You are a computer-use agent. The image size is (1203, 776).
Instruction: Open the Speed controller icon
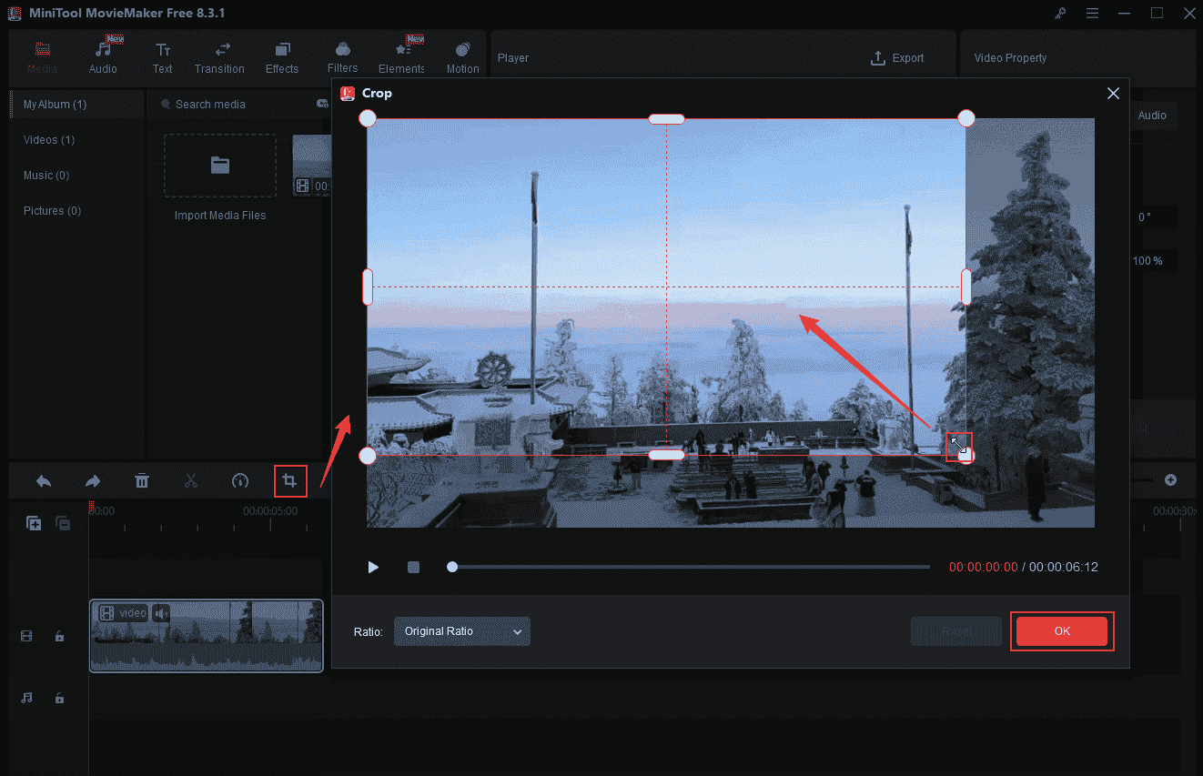tap(240, 480)
